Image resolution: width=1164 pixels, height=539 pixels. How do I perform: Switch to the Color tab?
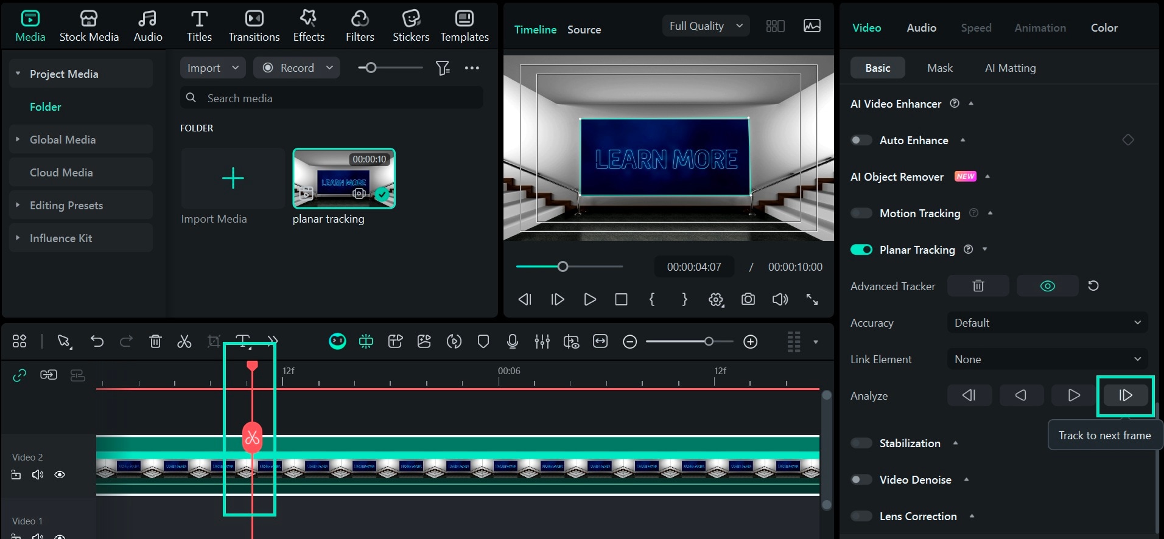point(1104,28)
